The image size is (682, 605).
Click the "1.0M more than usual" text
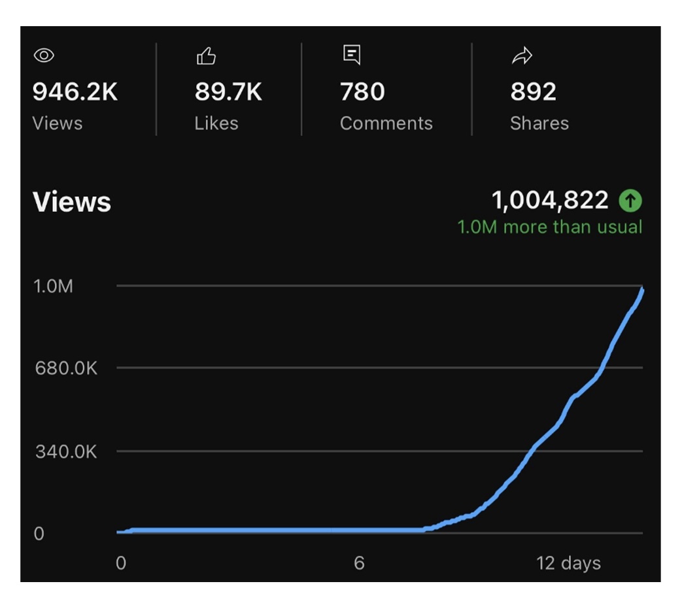pyautogui.click(x=549, y=228)
